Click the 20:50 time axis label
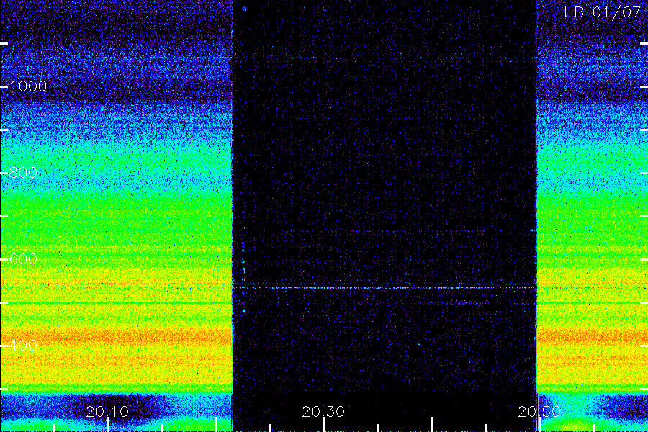Screen dimensions: 648x432 (539, 412)
